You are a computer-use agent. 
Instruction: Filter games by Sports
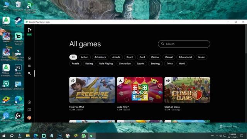140,63
